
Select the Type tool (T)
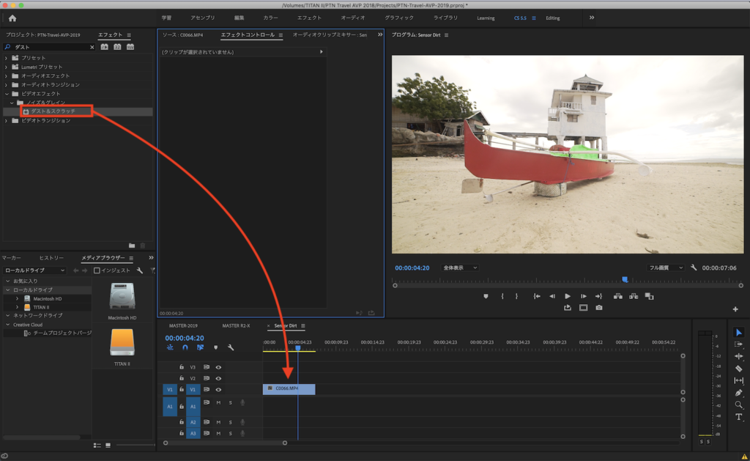(x=738, y=416)
